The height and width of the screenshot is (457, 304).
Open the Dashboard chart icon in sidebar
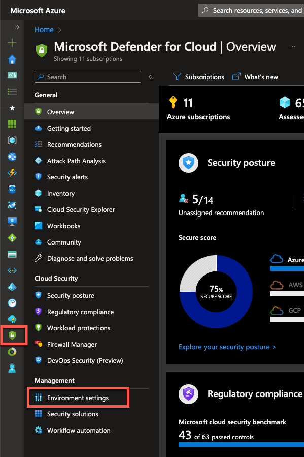(x=12, y=75)
